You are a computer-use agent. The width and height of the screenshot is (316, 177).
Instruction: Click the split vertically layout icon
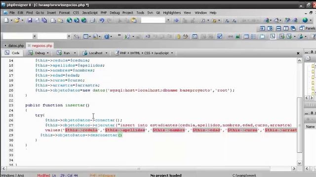[286, 29]
